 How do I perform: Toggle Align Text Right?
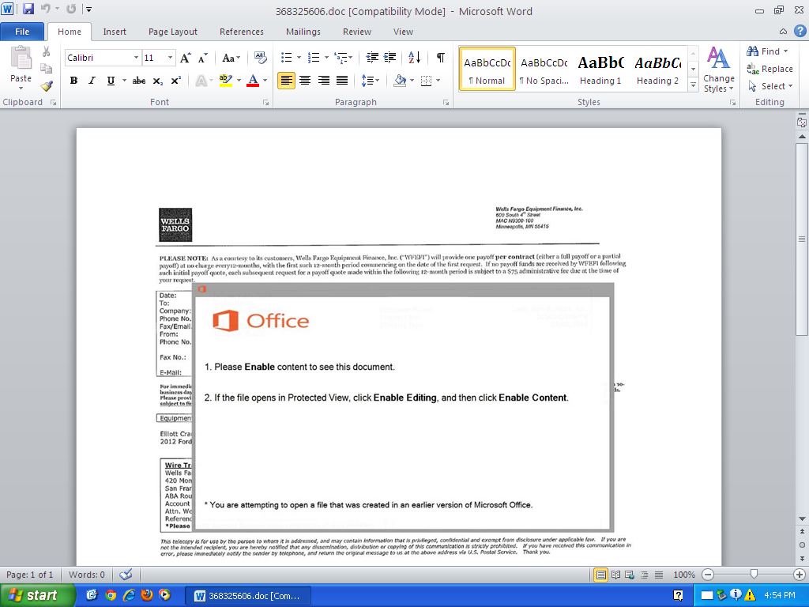[x=323, y=81]
